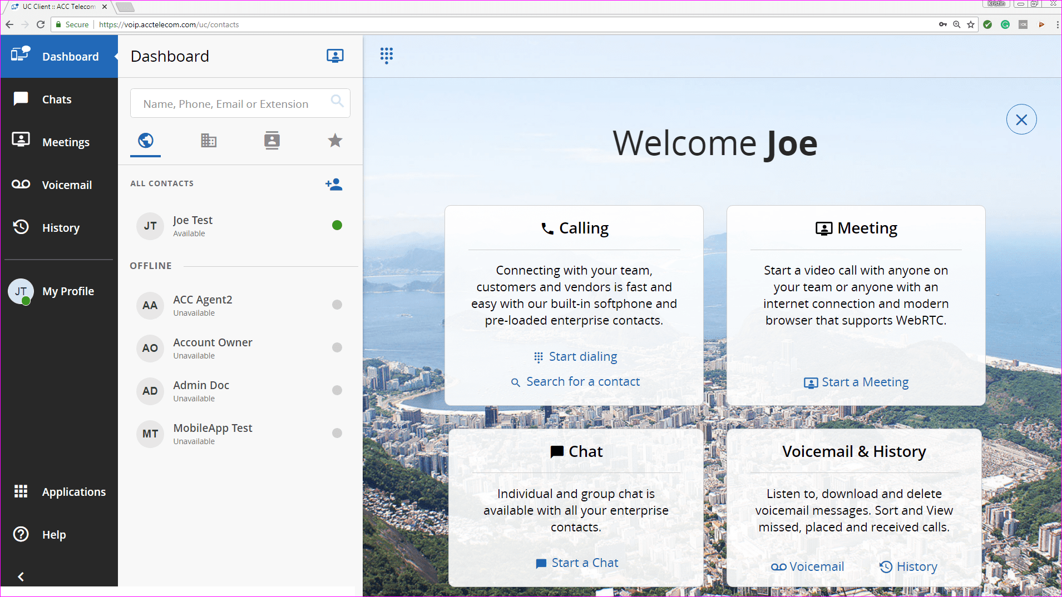Collapse the sidebar with the left chevron
The height and width of the screenshot is (597, 1062).
tap(21, 576)
